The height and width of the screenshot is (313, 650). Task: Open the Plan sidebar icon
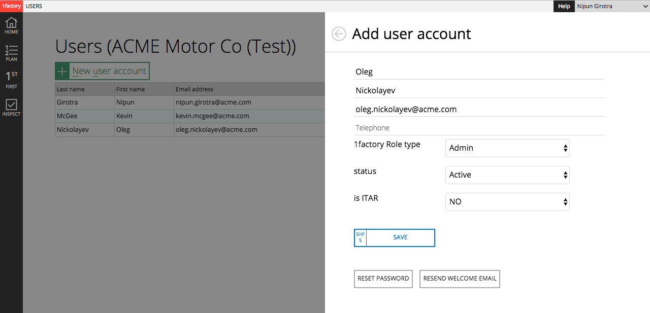pos(11,53)
